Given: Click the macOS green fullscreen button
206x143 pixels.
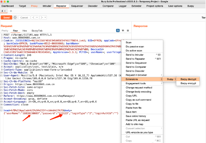Looking at the screenshot, I should pyautogui.click(x=8, y=2).
